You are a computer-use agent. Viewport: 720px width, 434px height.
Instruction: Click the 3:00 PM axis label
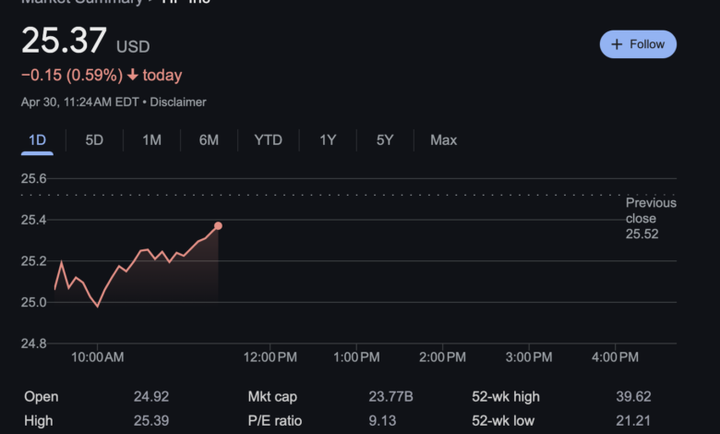coord(529,356)
